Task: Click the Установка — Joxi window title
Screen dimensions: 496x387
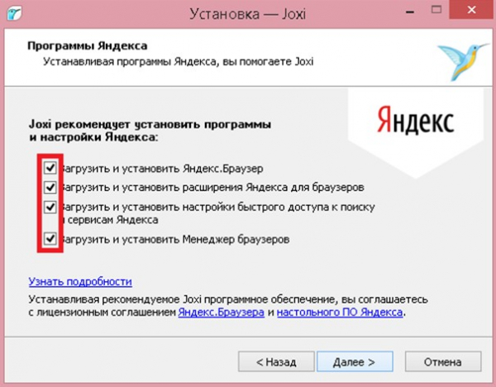Action: click(x=248, y=14)
